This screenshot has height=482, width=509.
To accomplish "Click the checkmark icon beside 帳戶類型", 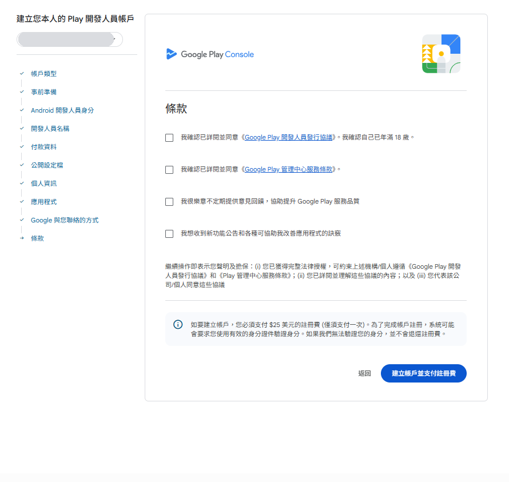I will (x=22, y=73).
